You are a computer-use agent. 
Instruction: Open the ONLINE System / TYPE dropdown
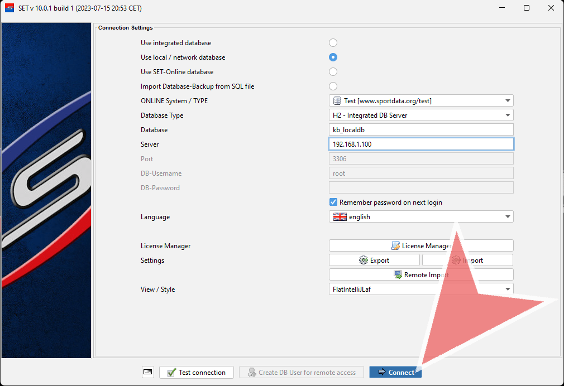421,101
